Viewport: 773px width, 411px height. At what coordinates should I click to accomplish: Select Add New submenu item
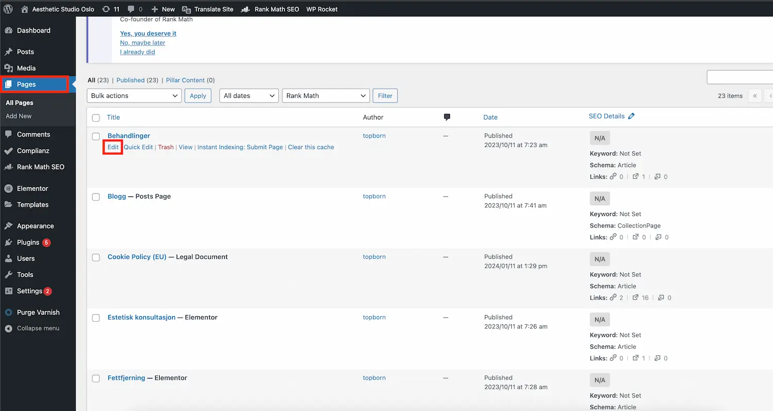click(x=19, y=116)
